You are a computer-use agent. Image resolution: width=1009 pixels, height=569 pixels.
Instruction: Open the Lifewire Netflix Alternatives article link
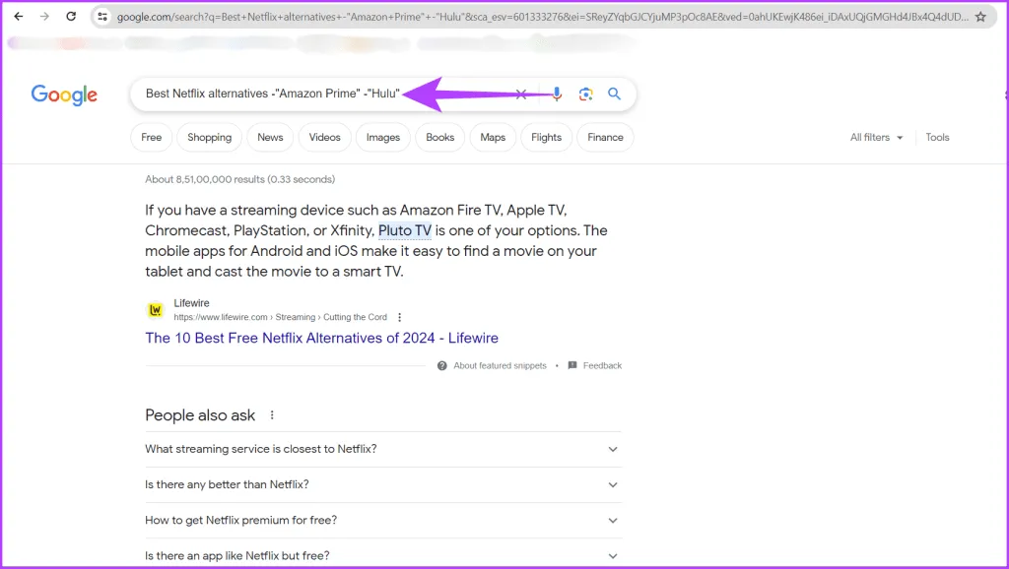tap(321, 338)
